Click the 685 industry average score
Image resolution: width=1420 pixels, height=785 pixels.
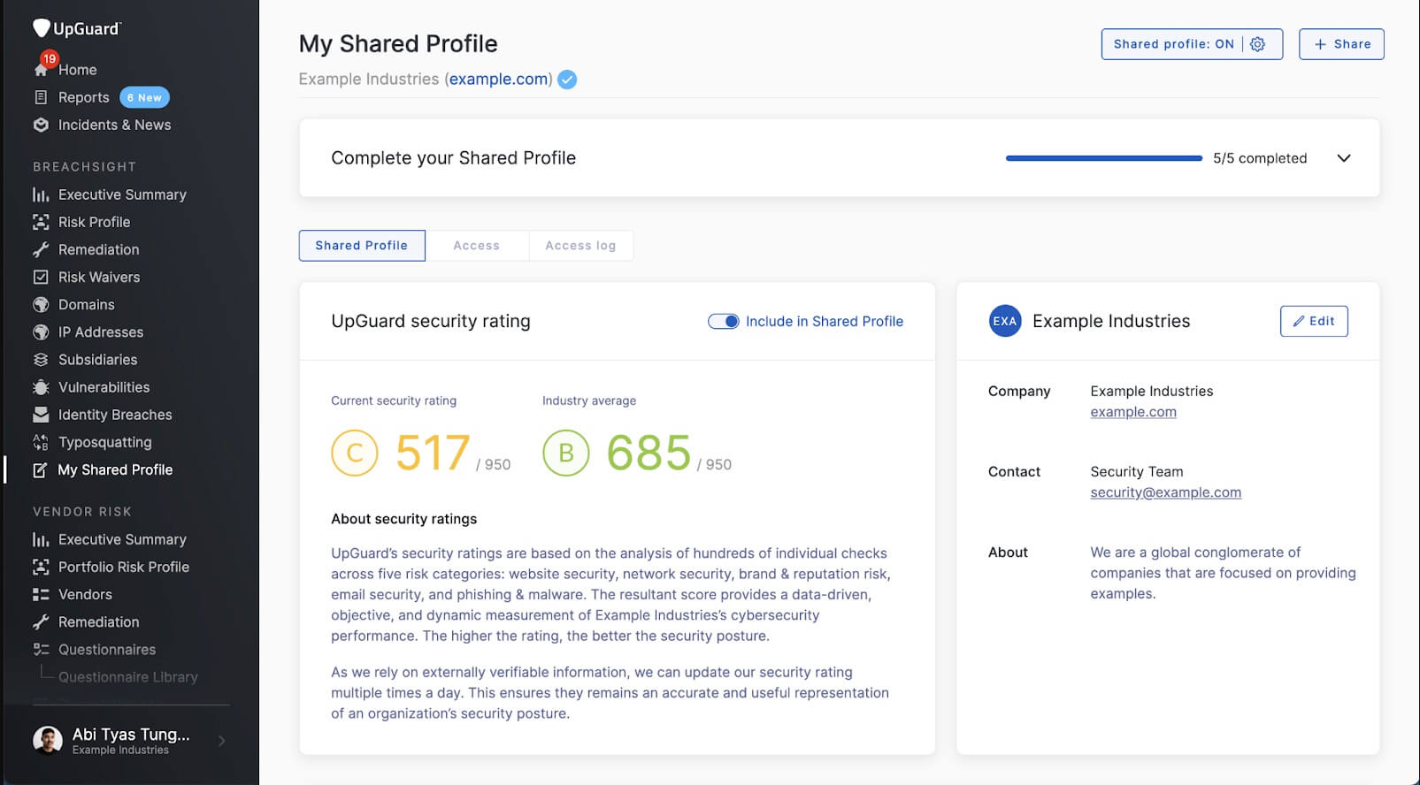pos(649,453)
